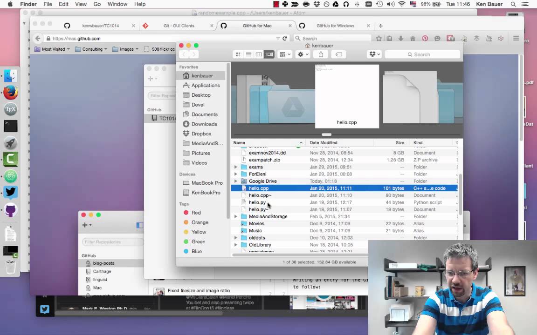Expand the MediaAndStorage folder
The image size is (537, 335).
pos(235,216)
